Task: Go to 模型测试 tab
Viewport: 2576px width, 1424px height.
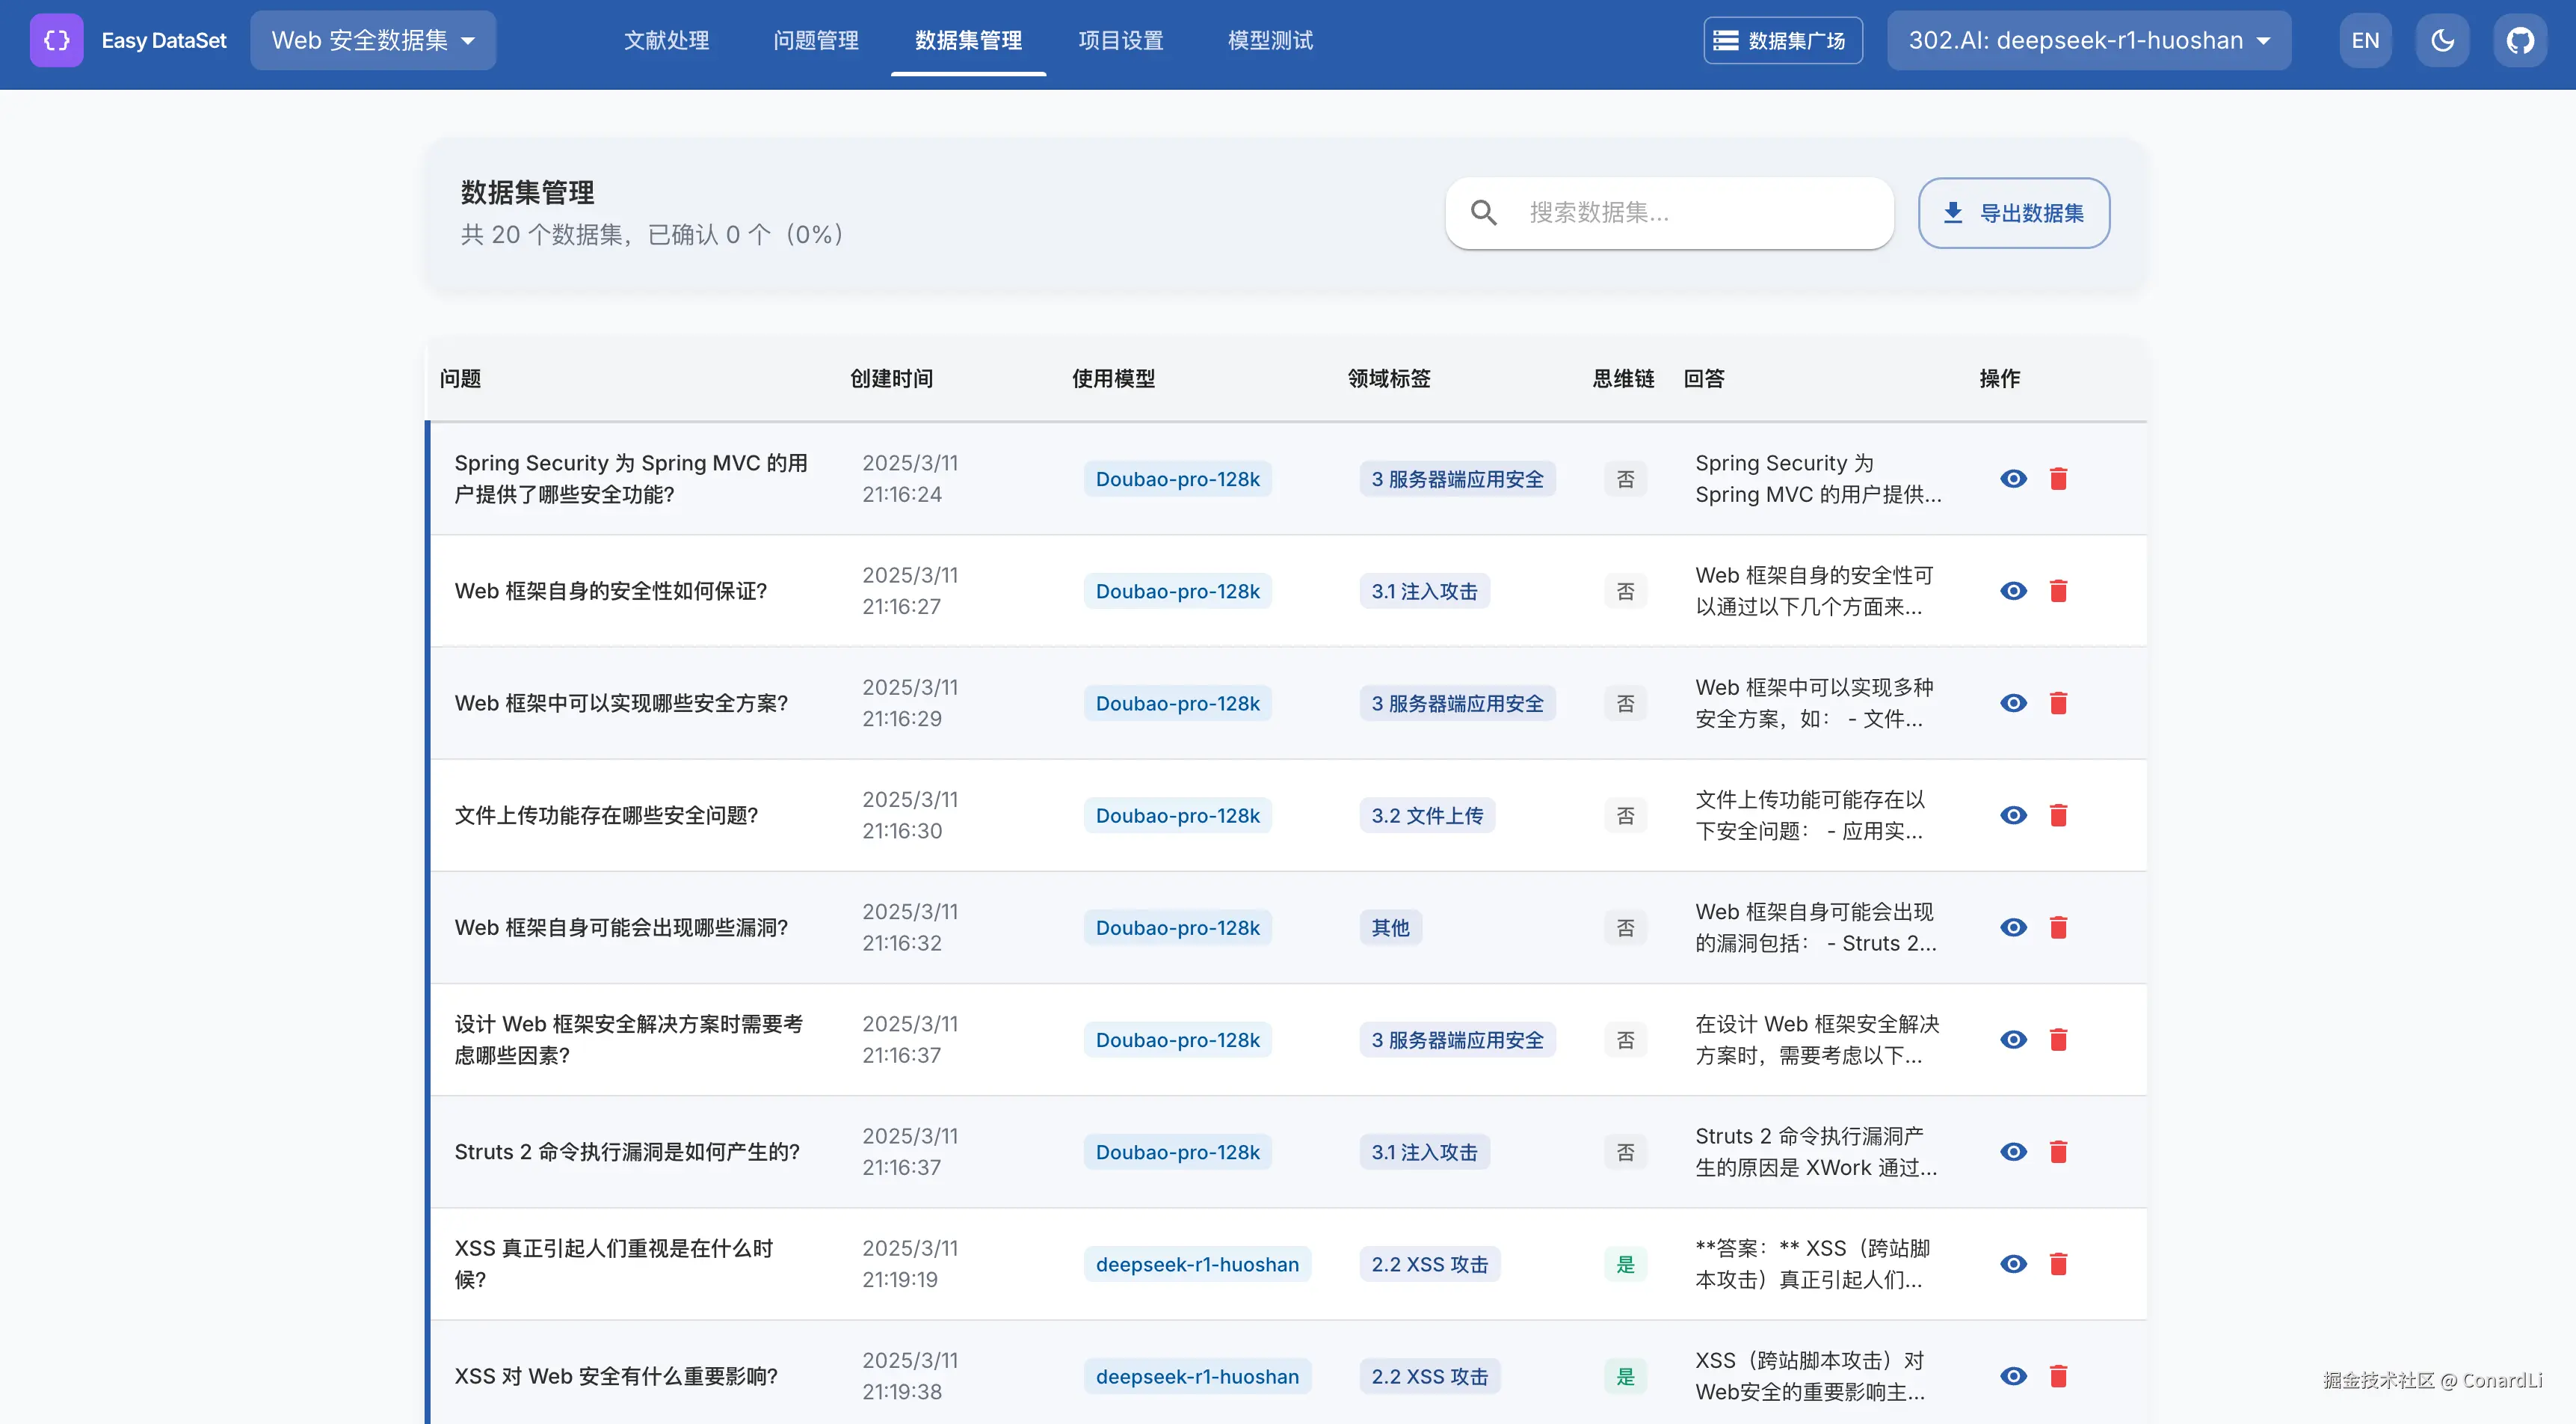Action: [1270, 41]
